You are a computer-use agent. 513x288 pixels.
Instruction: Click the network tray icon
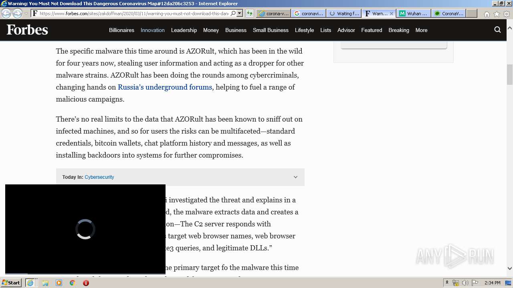[456, 283]
